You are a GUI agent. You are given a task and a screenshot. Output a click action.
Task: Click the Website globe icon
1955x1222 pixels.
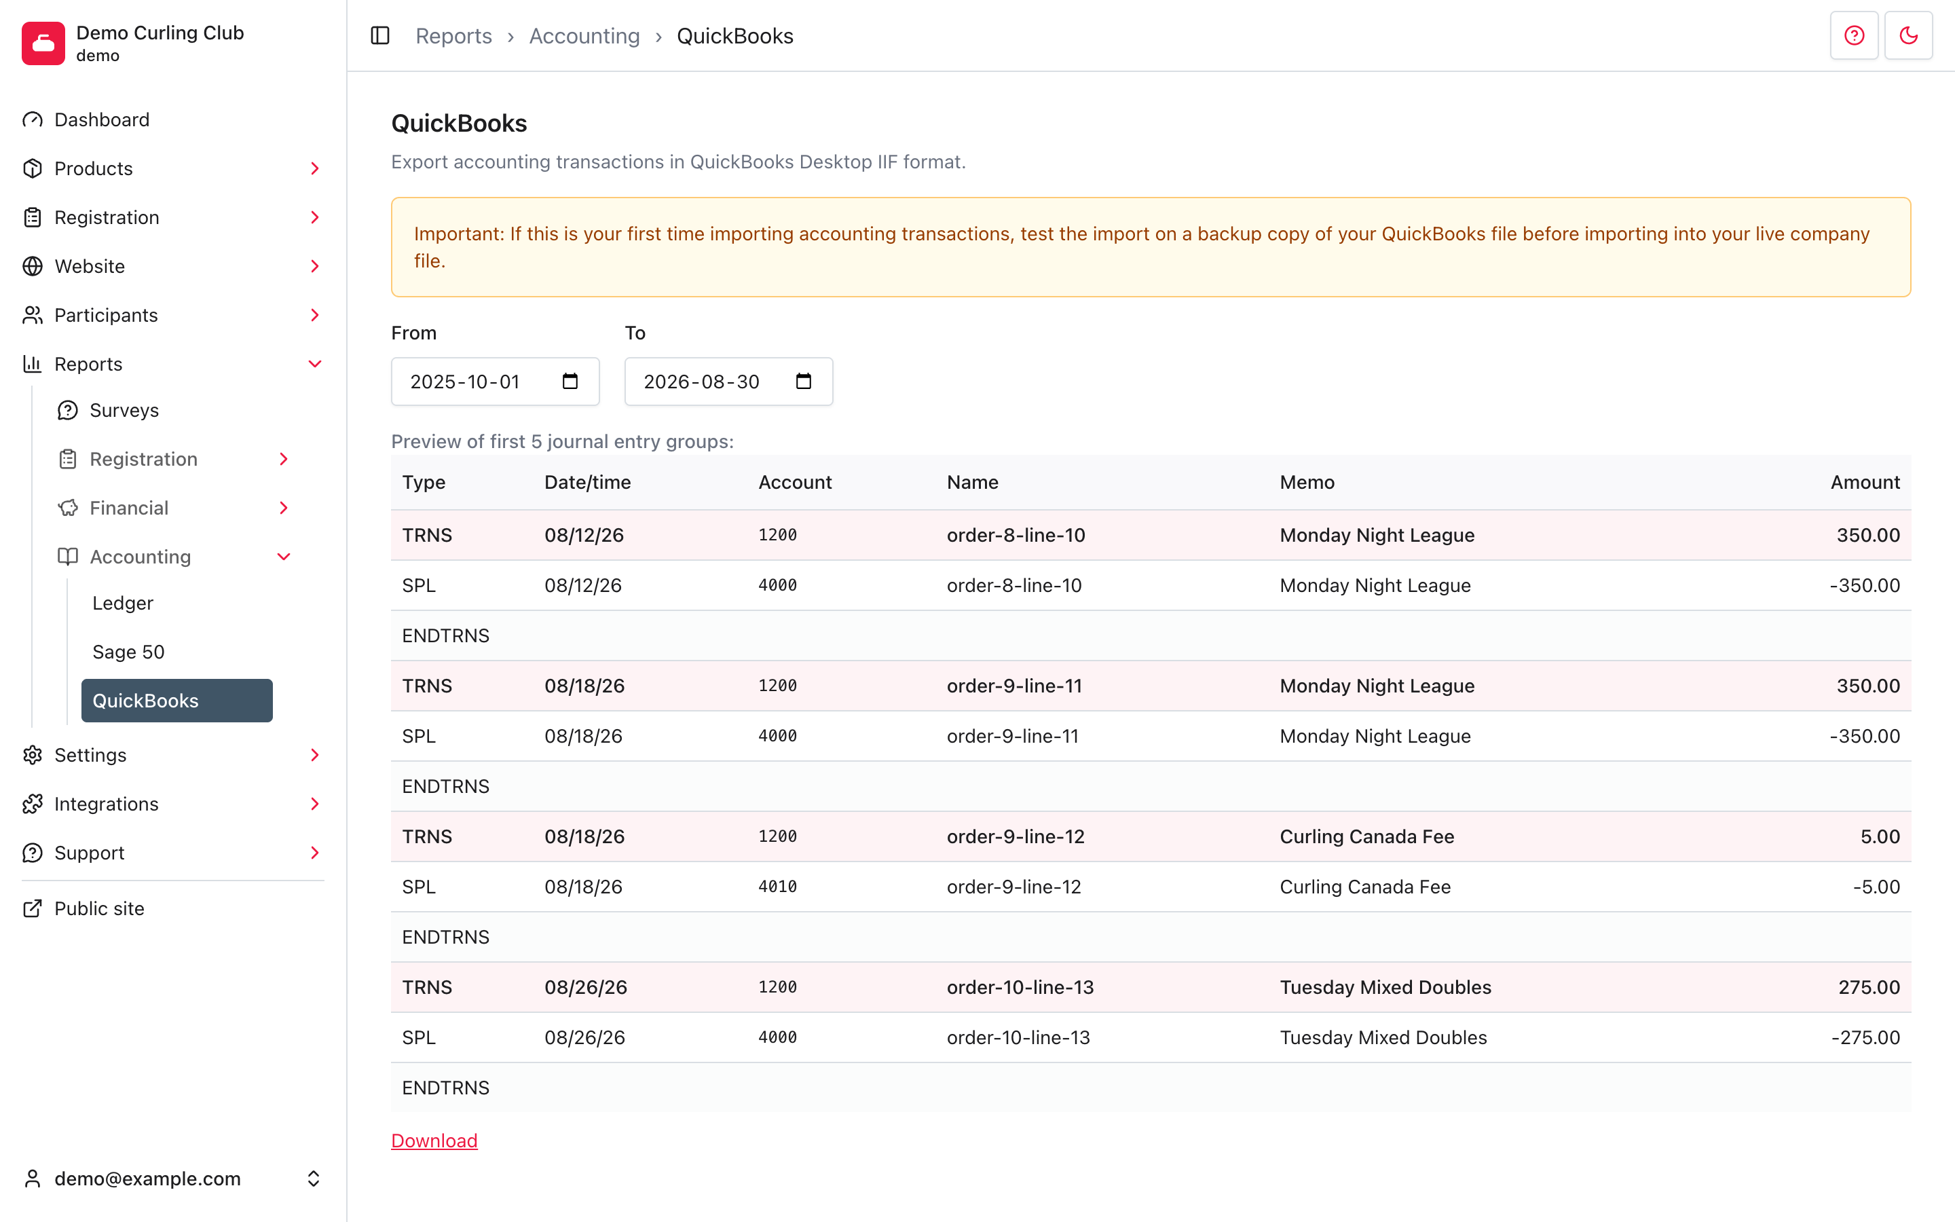click(33, 266)
